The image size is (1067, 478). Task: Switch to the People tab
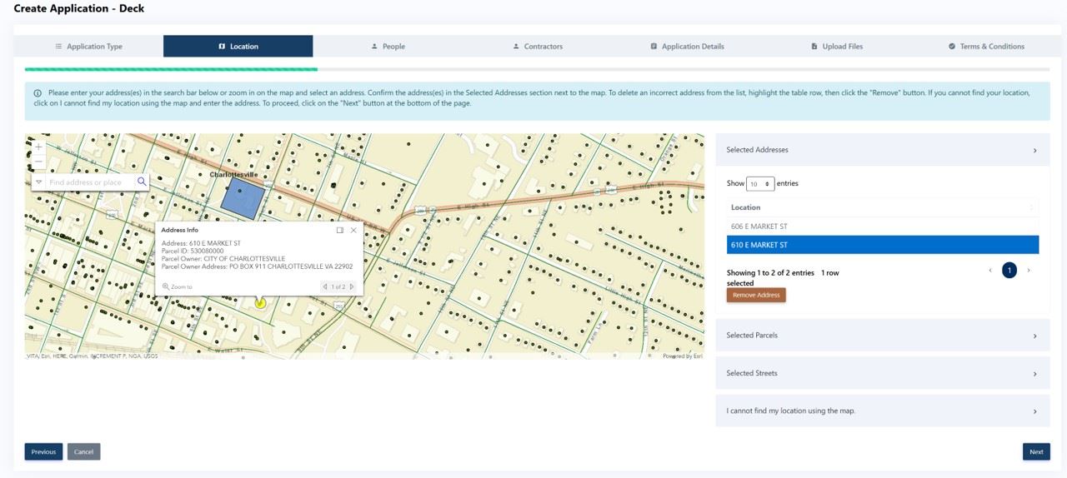(388, 47)
